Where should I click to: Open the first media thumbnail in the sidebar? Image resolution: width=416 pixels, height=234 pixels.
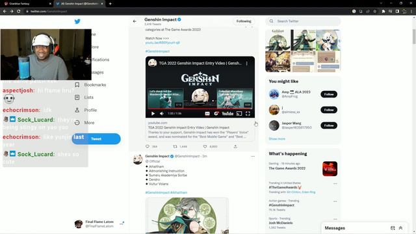click(x=278, y=40)
